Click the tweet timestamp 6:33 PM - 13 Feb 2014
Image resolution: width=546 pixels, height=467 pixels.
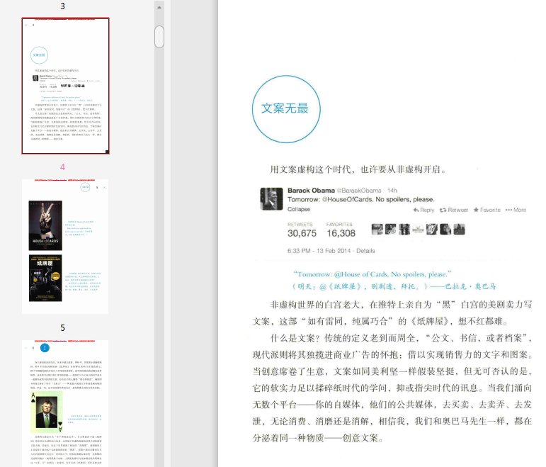(x=319, y=251)
